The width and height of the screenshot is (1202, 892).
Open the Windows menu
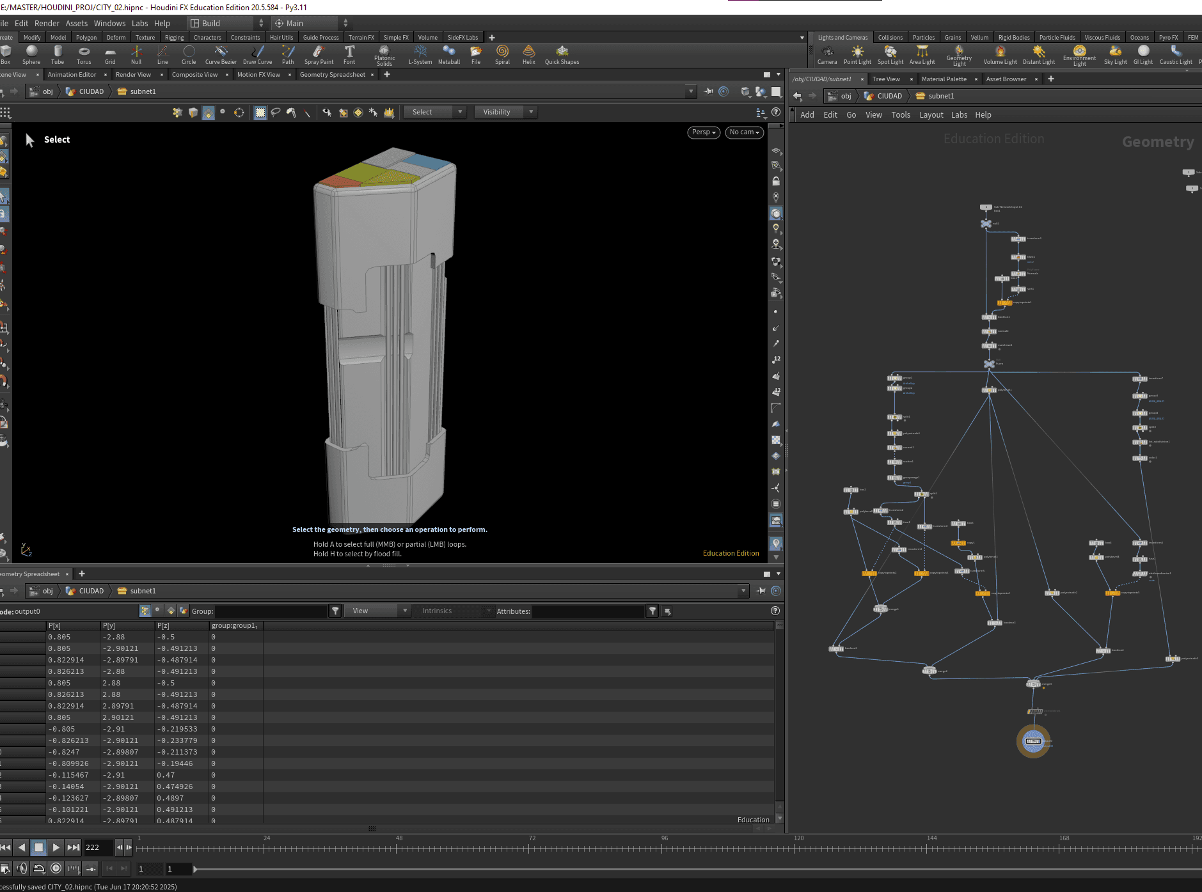point(109,23)
